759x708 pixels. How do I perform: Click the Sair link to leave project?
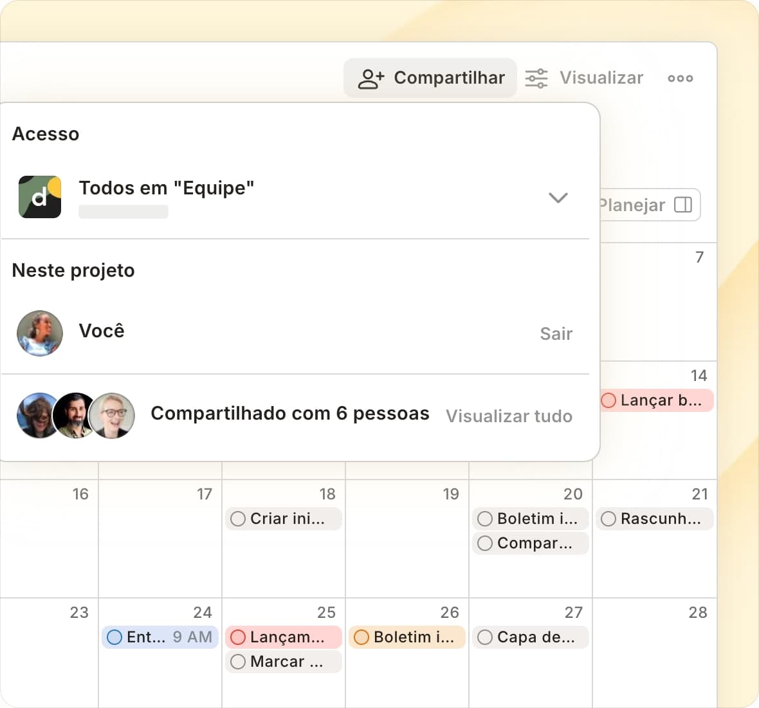coord(556,334)
